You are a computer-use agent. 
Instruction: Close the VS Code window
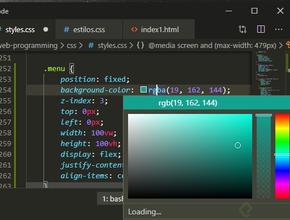coord(280,11)
